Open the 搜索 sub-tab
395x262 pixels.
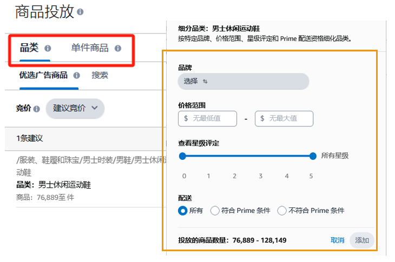(100, 76)
